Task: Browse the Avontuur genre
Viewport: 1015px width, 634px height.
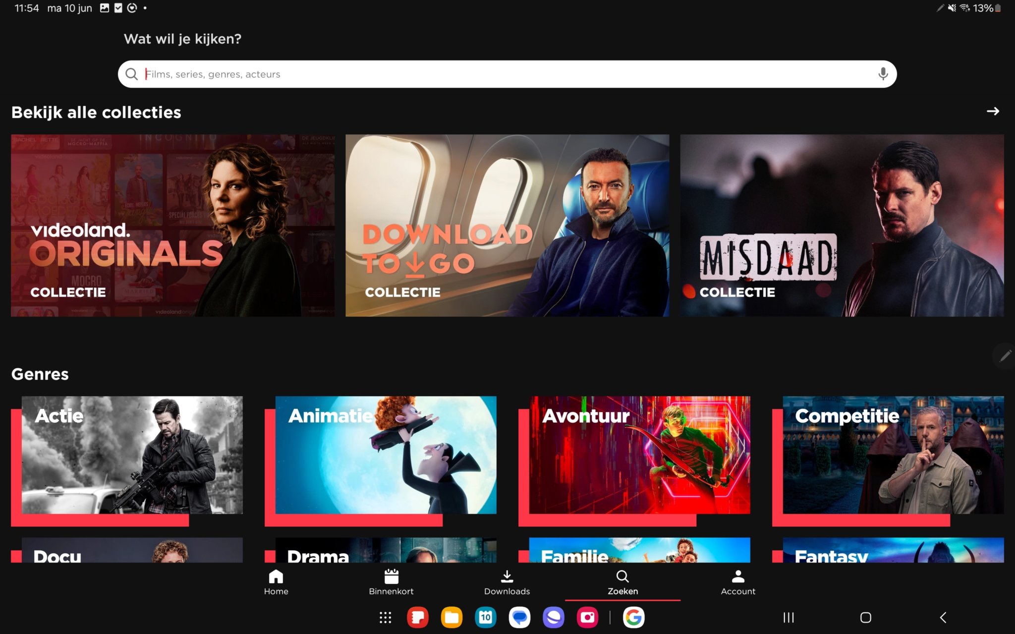Action: pyautogui.click(x=634, y=461)
